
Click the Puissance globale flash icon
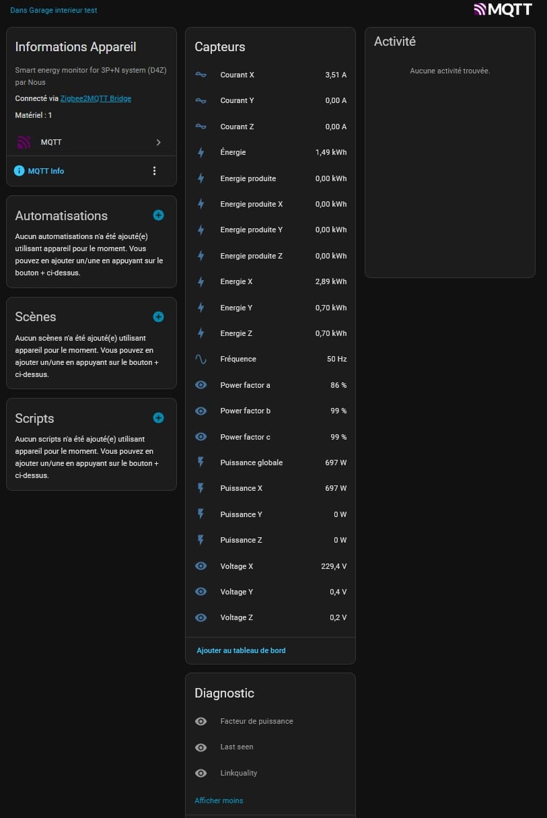click(x=200, y=463)
